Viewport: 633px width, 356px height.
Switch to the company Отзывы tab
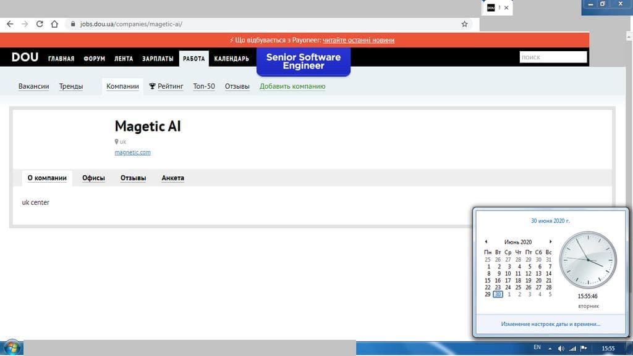(x=134, y=178)
